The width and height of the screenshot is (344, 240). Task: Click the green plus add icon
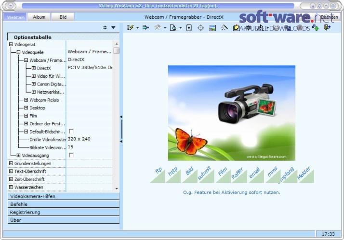click(315, 27)
